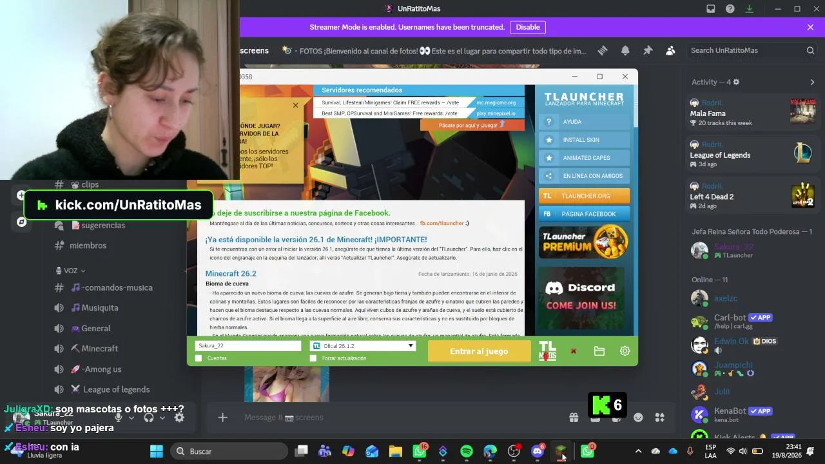The image size is (825, 464).
Task: Click the Windows taskbar Buscar search box
Action: pos(228,451)
